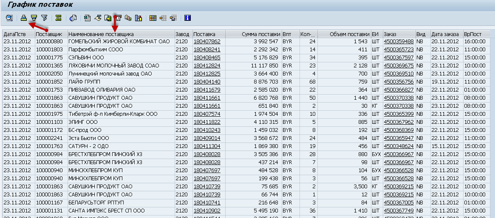
Task: Open delivery link 180411679
Action: (207, 90)
